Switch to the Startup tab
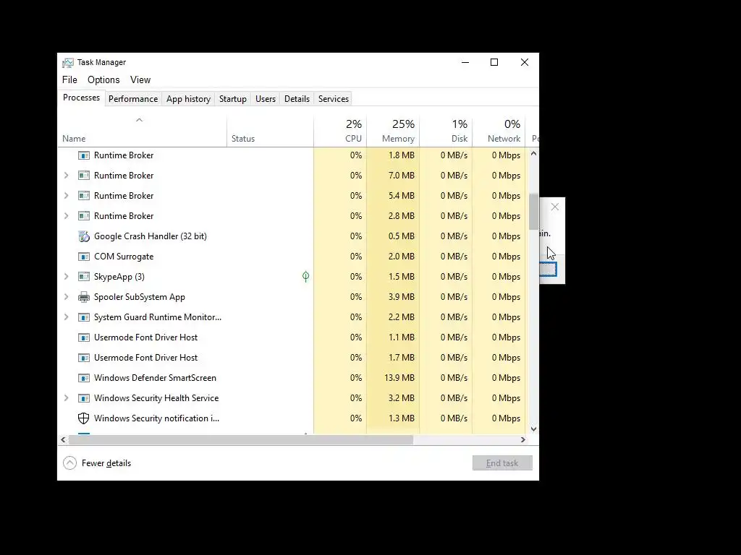The width and height of the screenshot is (741, 555). pos(232,98)
